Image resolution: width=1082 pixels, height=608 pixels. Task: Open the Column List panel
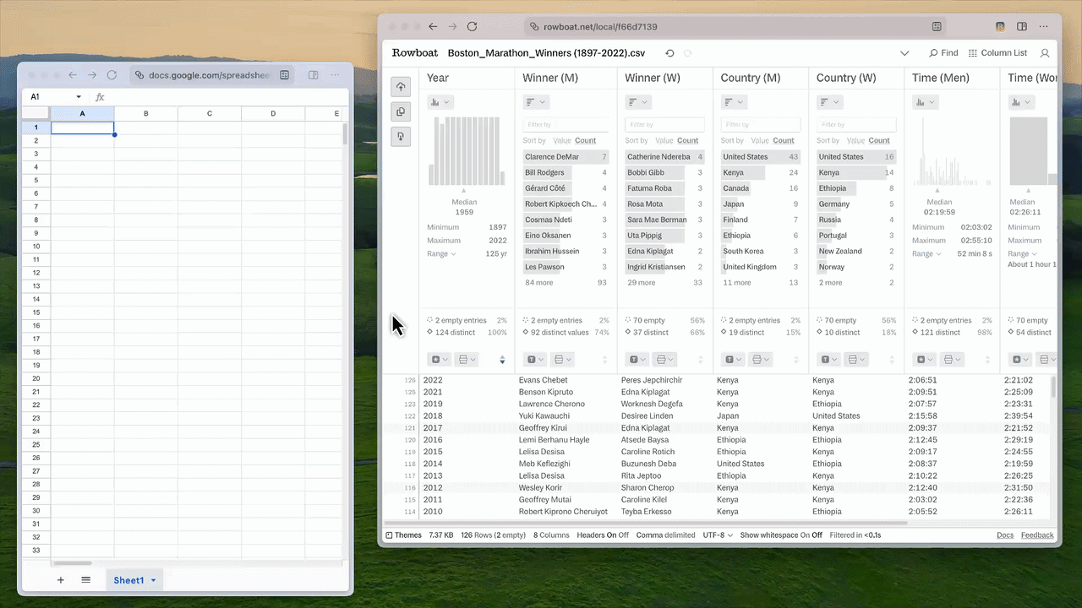(997, 53)
